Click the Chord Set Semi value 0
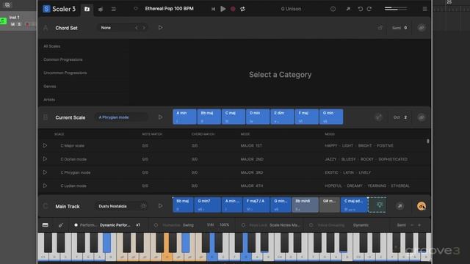The width and height of the screenshot is (470, 264). tap(405, 28)
